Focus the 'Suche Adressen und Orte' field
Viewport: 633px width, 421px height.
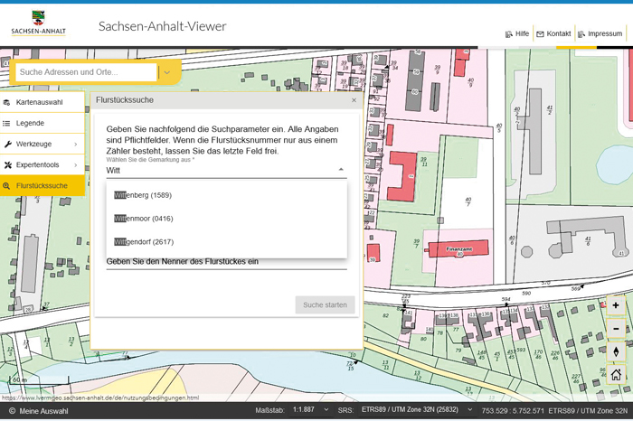(86, 72)
